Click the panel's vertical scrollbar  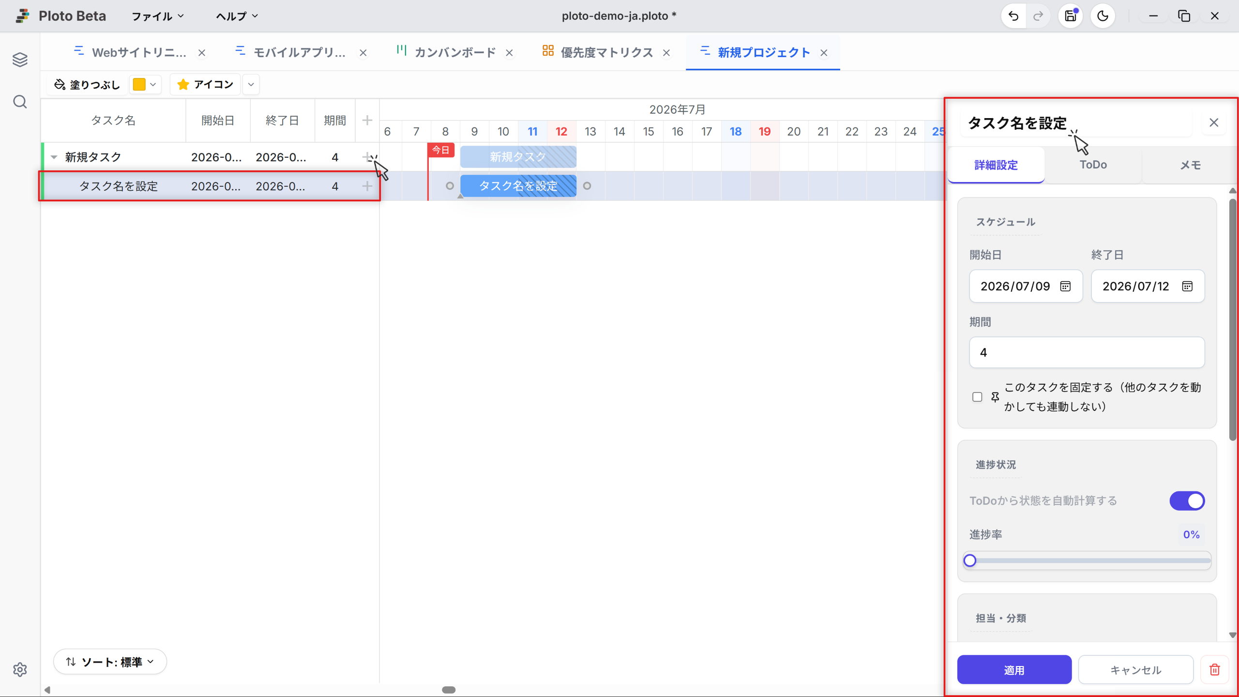1233,319
